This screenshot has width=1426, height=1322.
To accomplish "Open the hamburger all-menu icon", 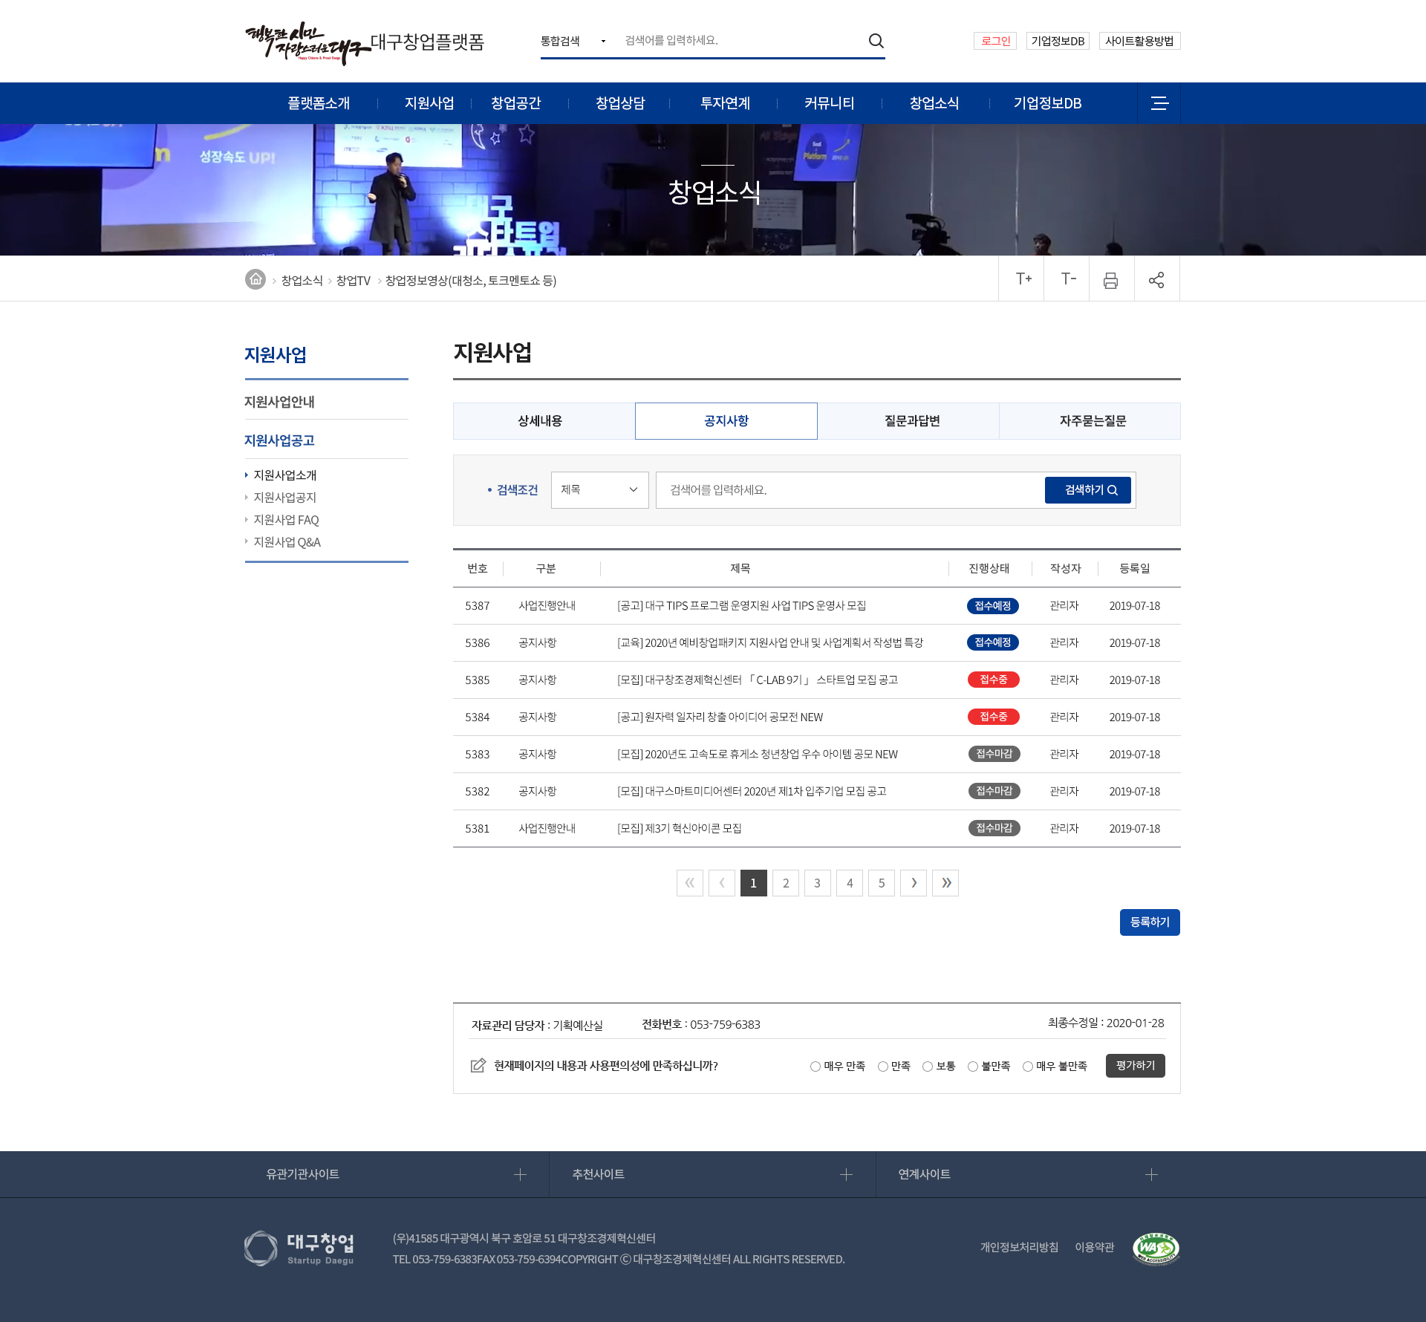I will tap(1159, 103).
